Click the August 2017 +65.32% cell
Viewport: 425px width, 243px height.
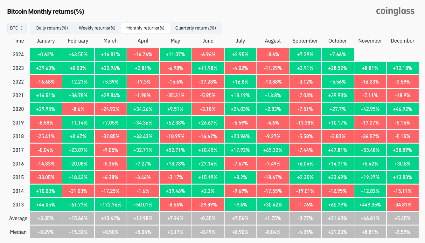273,150
